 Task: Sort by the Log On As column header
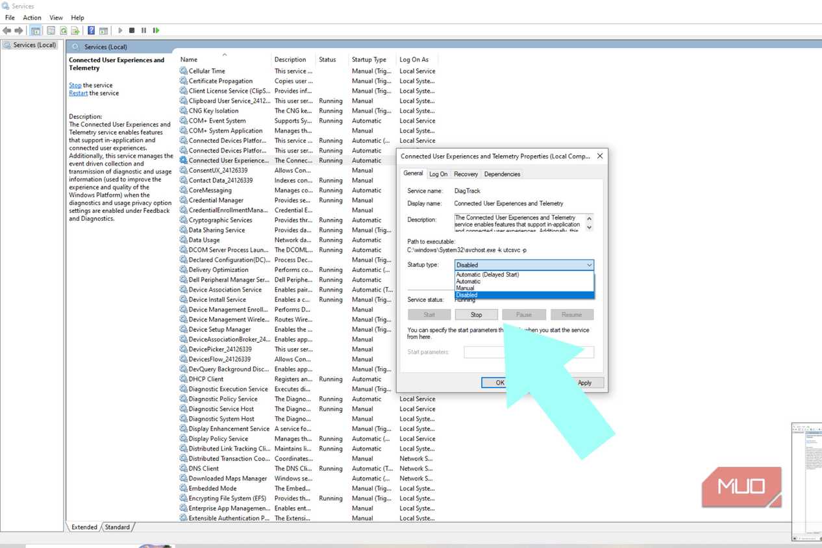(x=417, y=59)
